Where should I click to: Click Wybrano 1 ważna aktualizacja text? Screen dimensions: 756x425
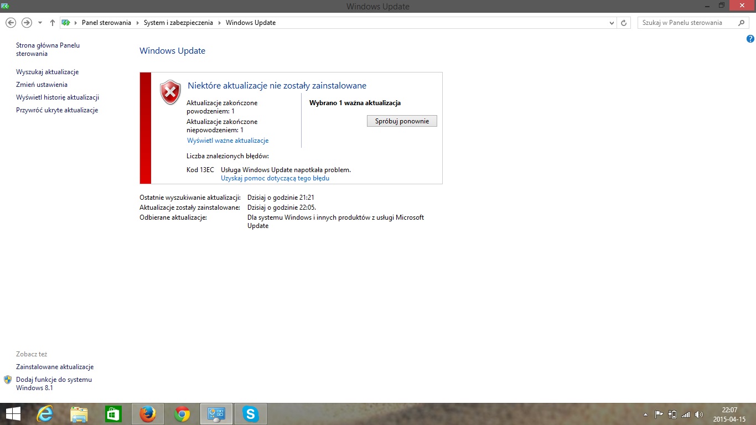coord(355,103)
